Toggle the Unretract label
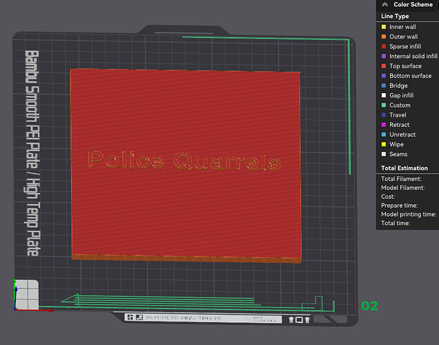 pos(402,135)
